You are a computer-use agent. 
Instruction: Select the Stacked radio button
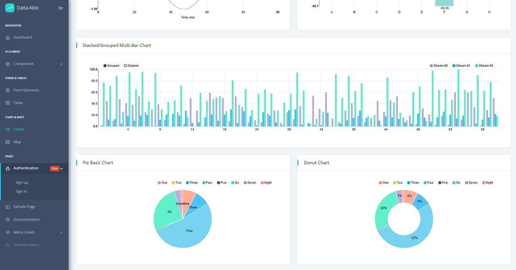[x=126, y=65]
